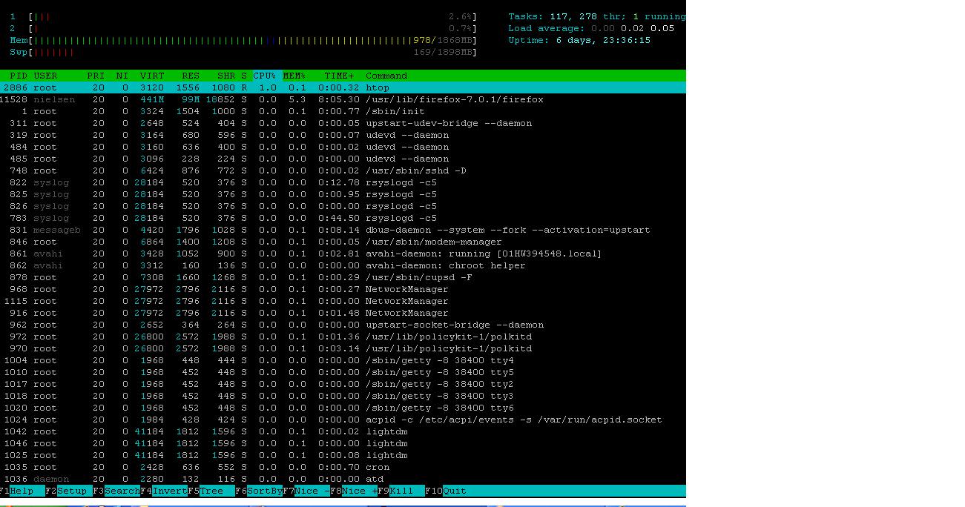Viewport: 965px width, 507px height.
Task: Sort processes by the CPU% column
Action: click(263, 75)
